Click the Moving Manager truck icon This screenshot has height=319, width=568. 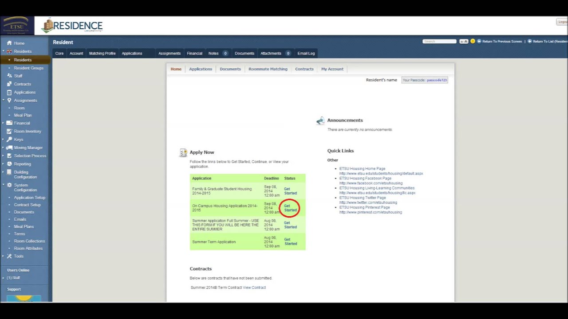point(9,148)
